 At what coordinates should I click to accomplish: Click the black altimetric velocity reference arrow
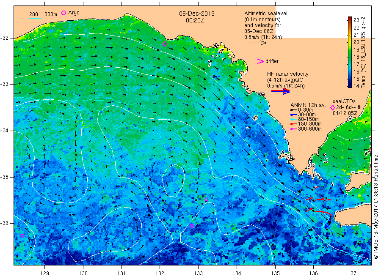(x=257, y=43)
